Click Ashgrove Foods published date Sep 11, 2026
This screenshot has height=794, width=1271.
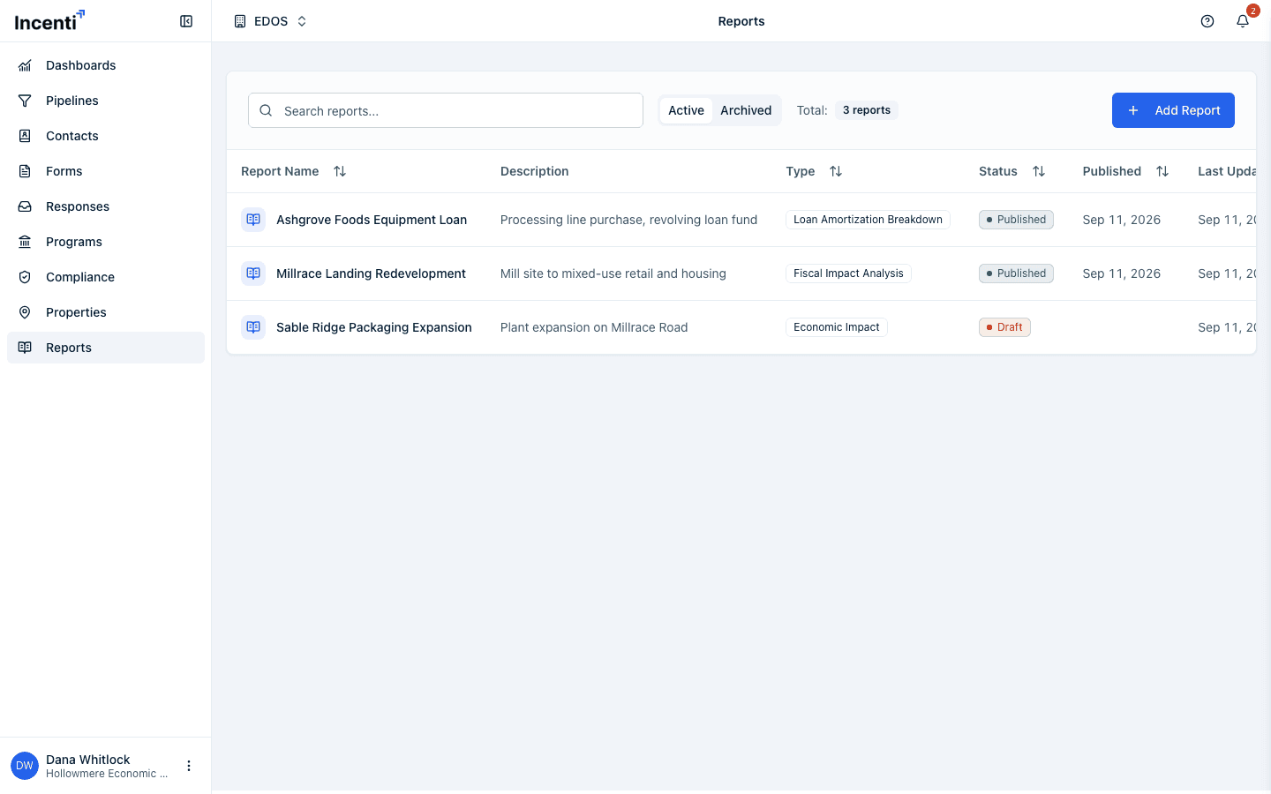pos(1121,220)
